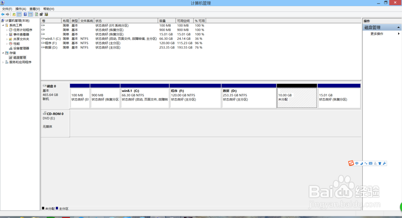Image resolution: width=402 pixels, height=218 pixels.
Task: Open the Sogou skin shirt icon
Action: (380, 163)
